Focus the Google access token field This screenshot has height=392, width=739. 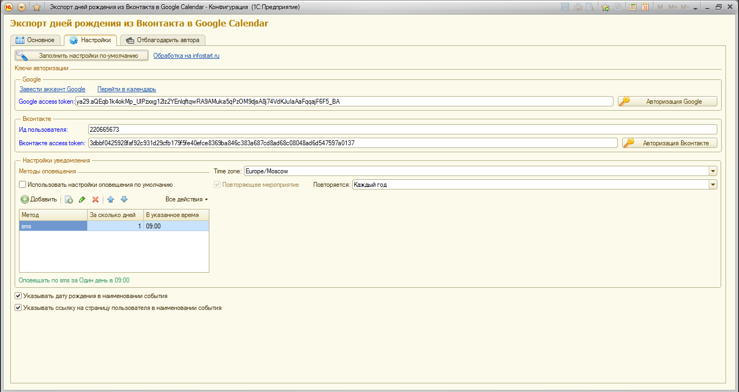coord(344,102)
